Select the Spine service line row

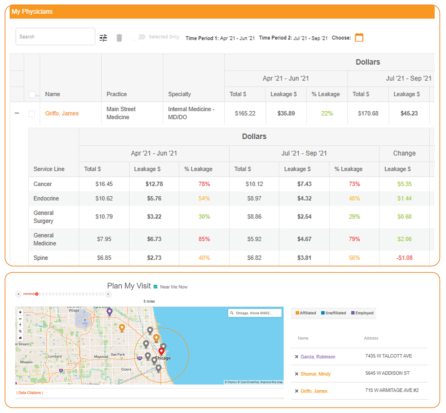point(232,258)
